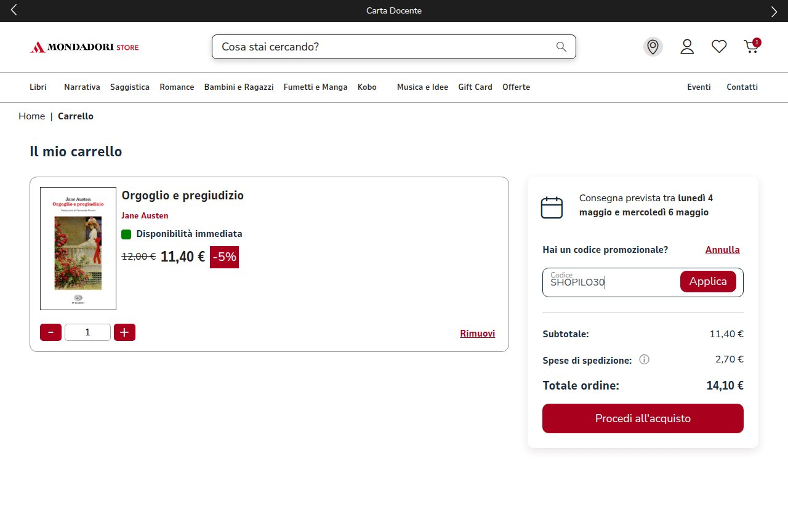Click the previous banner arrow in top bar
The width and height of the screenshot is (788, 512).
coord(14,10)
